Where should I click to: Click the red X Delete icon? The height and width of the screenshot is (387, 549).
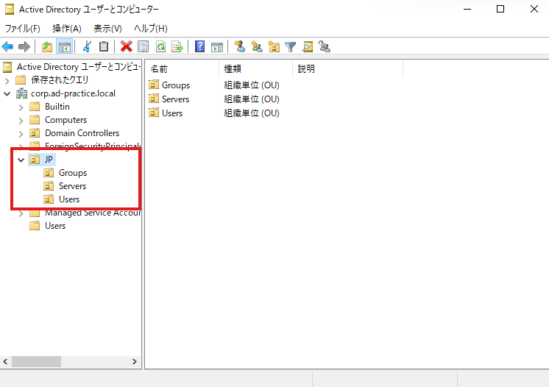tap(126, 46)
